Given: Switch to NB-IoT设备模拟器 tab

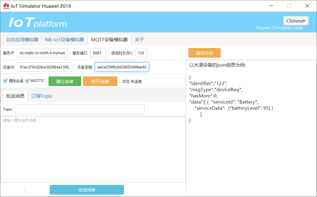Looking at the screenshot, I should coord(65,39).
